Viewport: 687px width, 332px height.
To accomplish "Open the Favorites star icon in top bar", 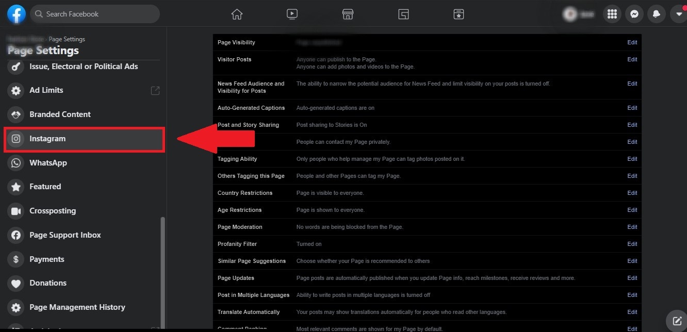I will [x=459, y=14].
